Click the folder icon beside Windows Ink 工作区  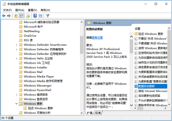tap(21, 63)
